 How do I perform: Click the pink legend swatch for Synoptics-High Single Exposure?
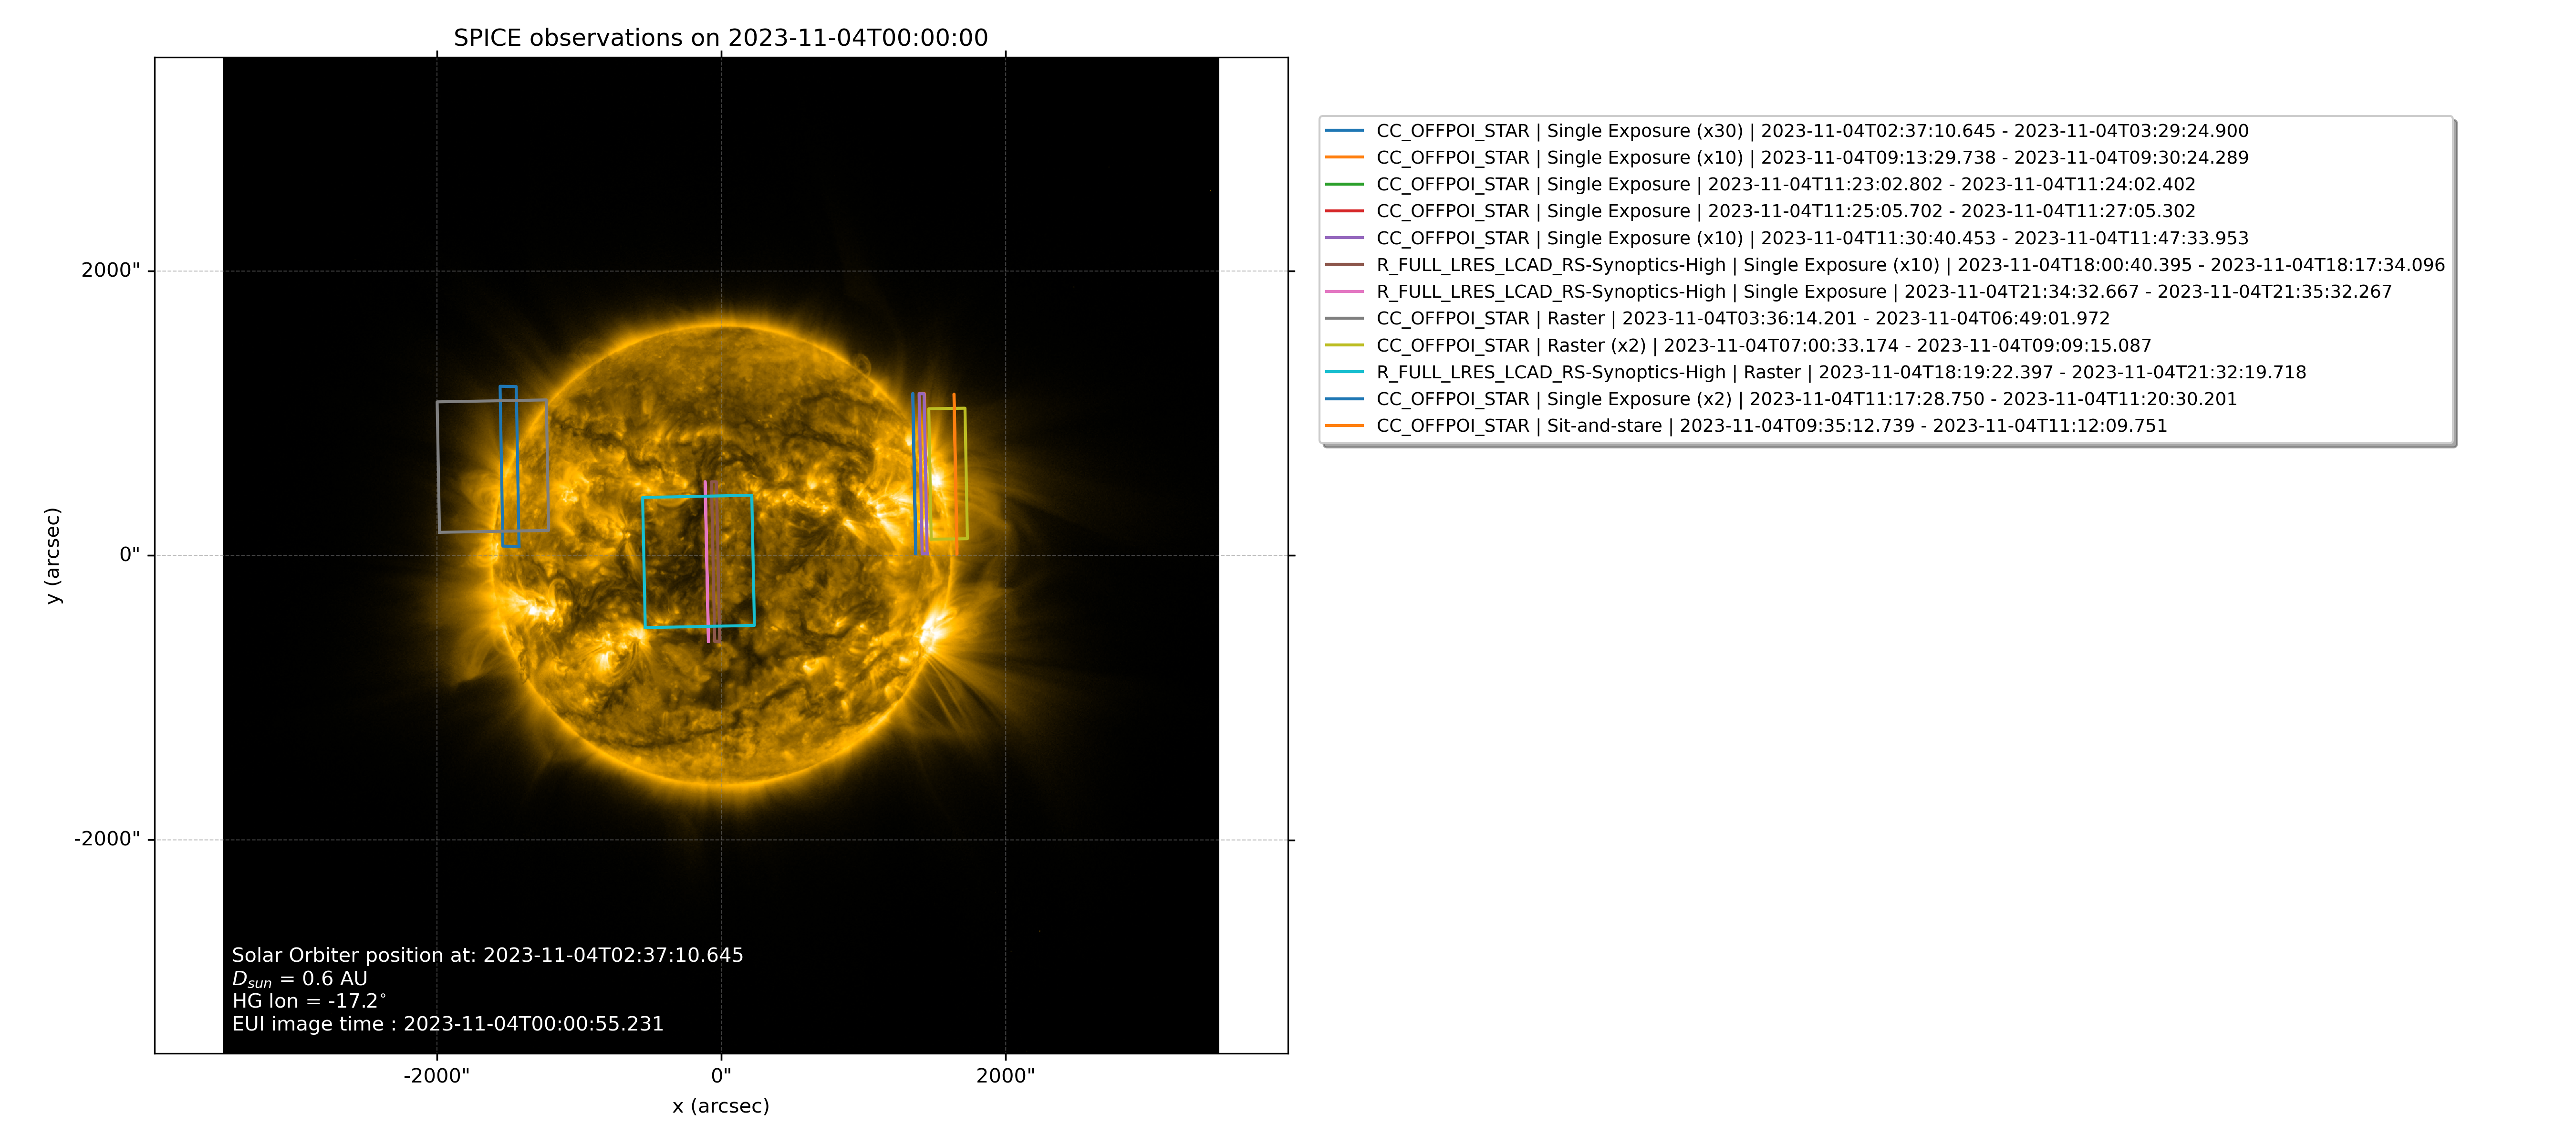coord(1344,291)
